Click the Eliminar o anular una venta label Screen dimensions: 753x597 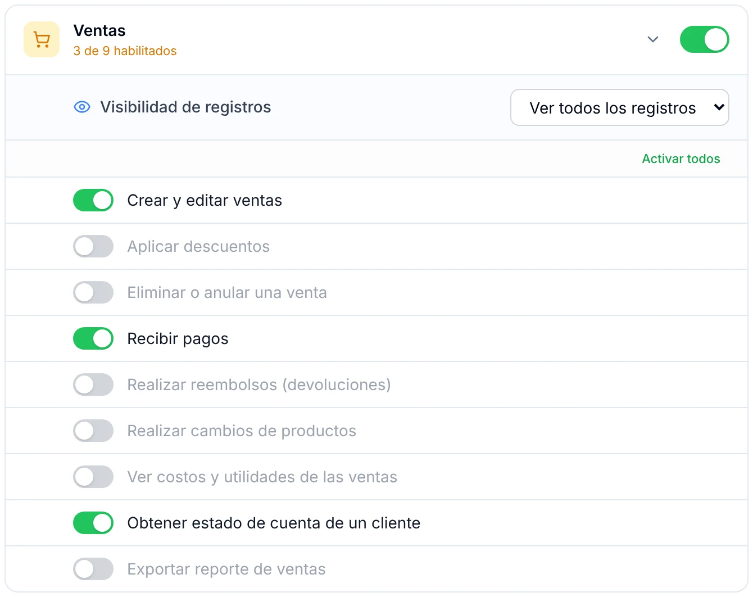coord(227,292)
